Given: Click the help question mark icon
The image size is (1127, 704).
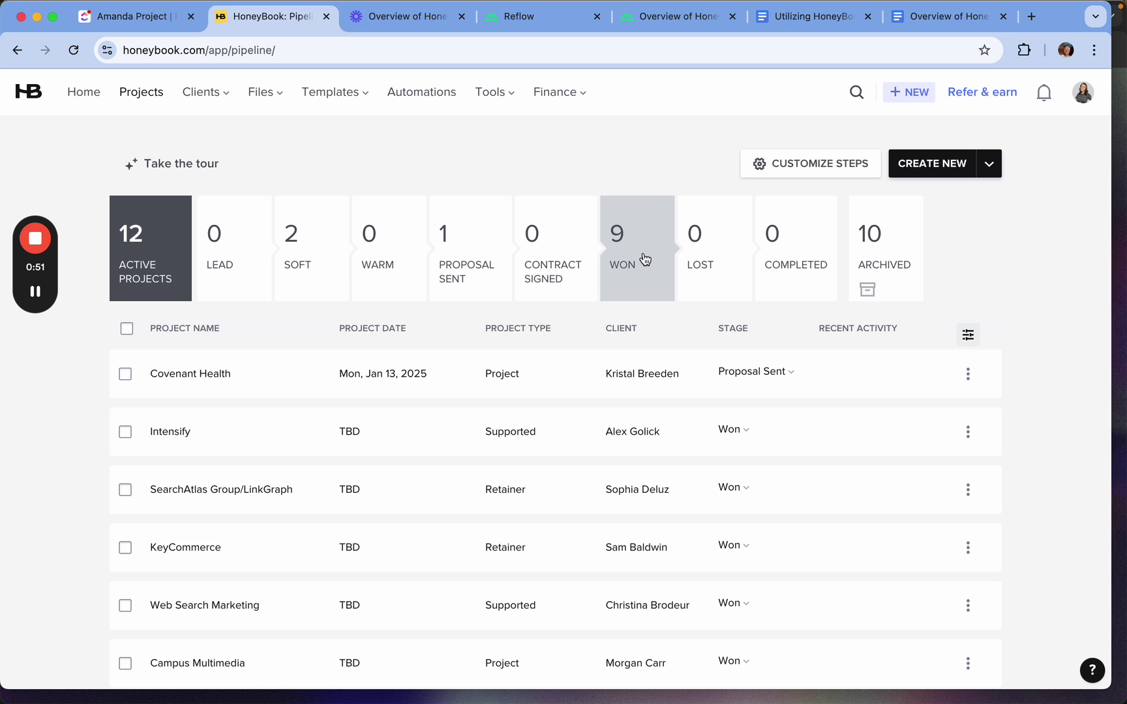Looking at the screenshot, I should [x=1092, y=670].
